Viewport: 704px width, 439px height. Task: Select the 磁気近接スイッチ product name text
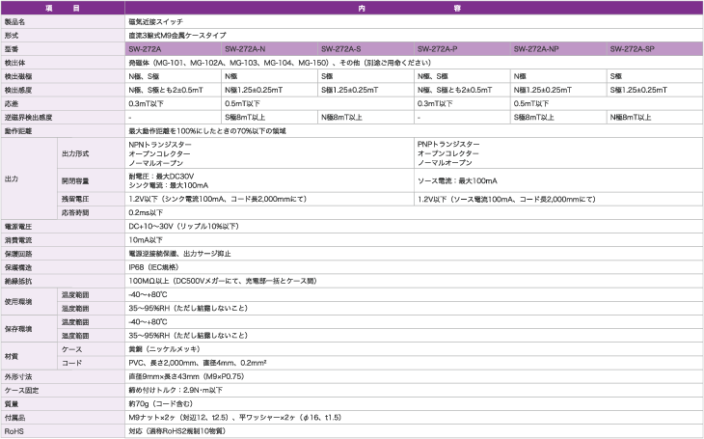tap(155, 19)
